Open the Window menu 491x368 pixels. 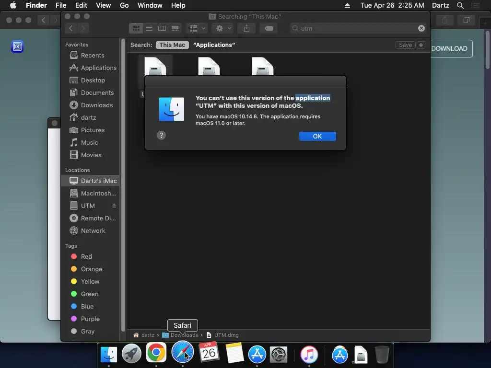click(x=150, y=5)
